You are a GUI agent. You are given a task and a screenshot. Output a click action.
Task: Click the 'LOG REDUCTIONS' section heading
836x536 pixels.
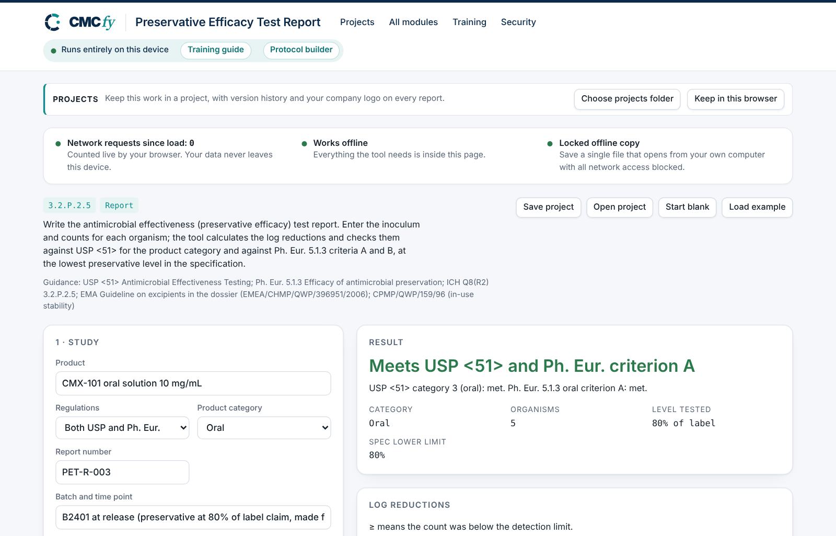point(410,505)
